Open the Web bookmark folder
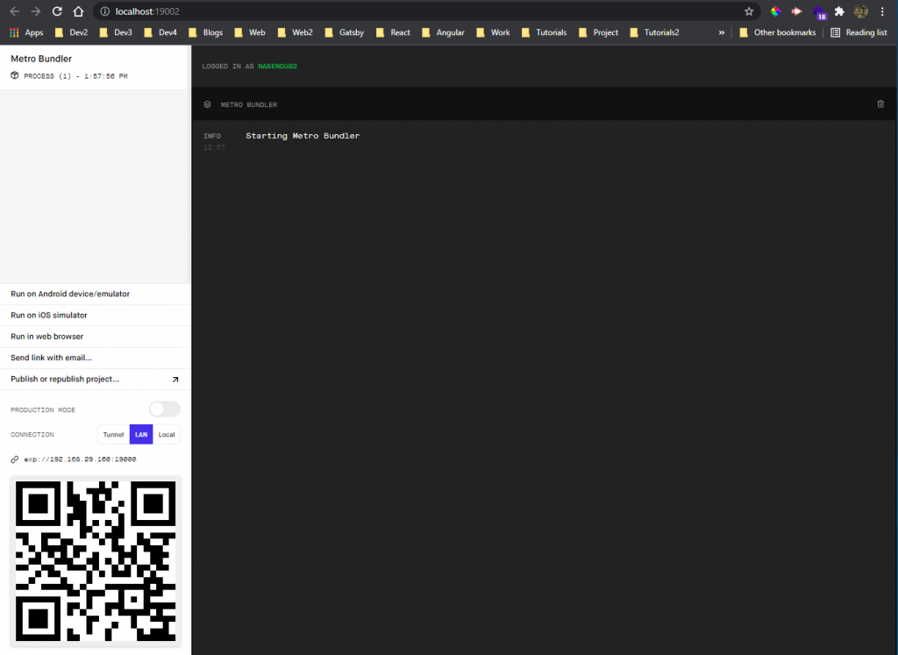 [250, 32]
